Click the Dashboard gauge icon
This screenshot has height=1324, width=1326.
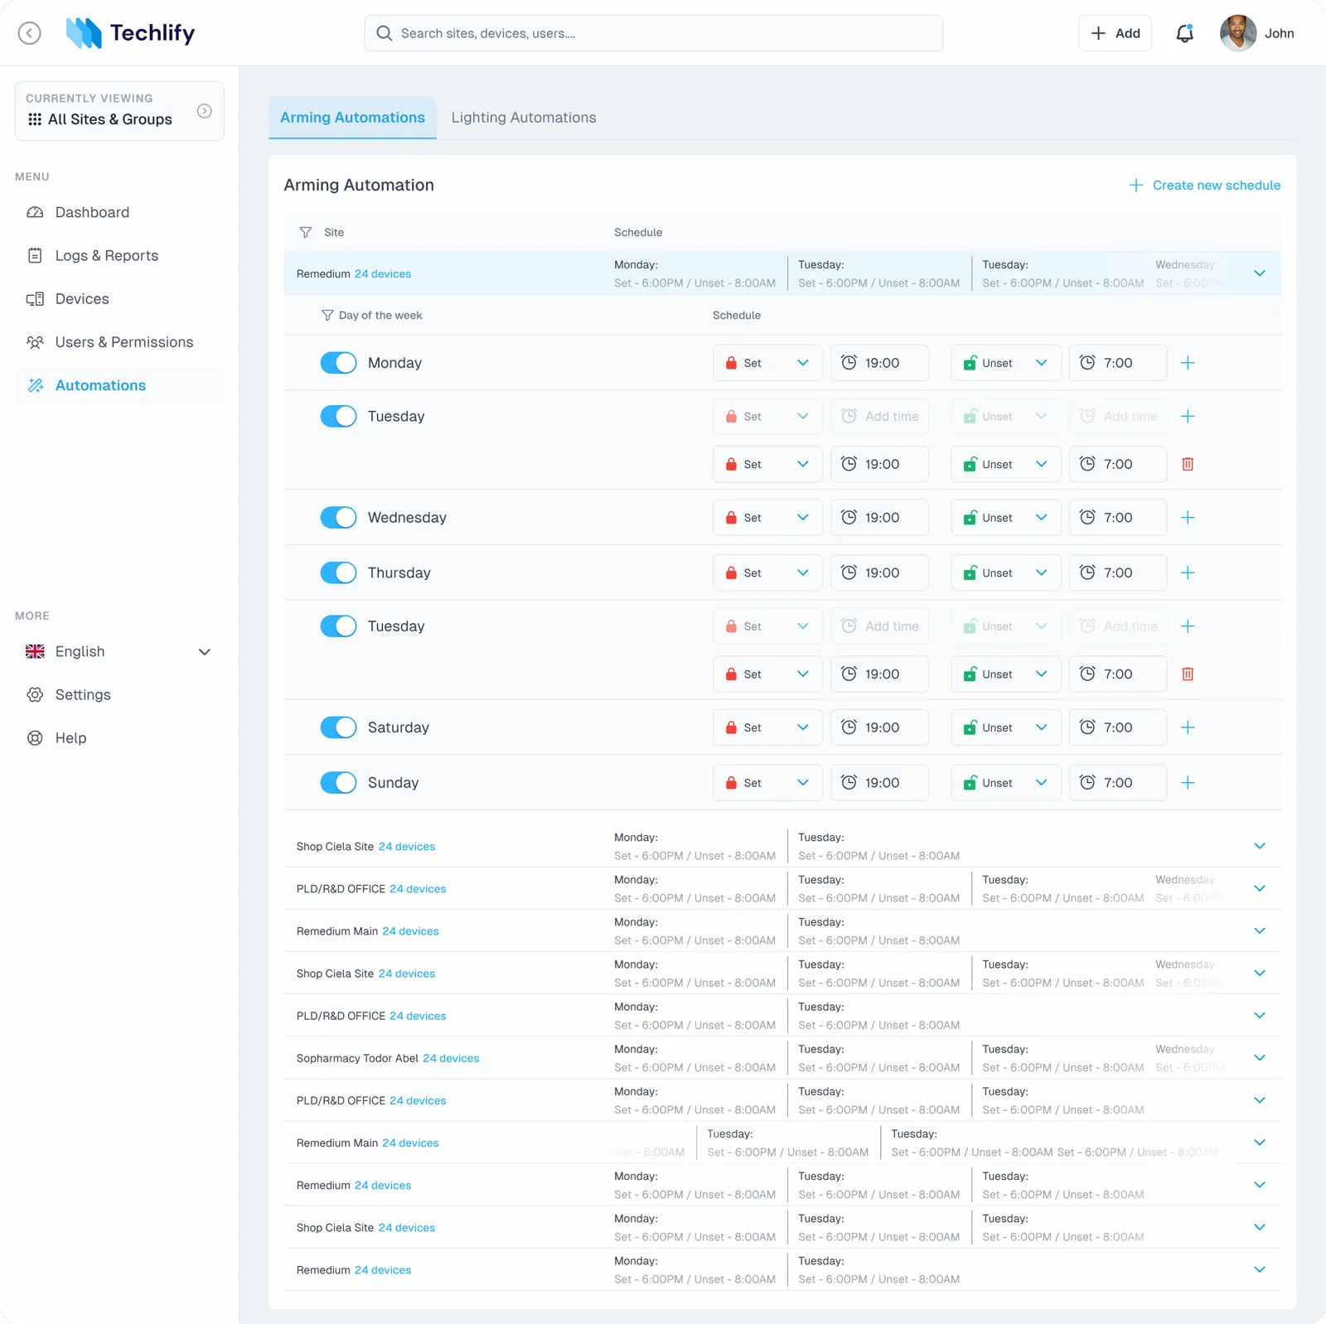coord(35,213)
